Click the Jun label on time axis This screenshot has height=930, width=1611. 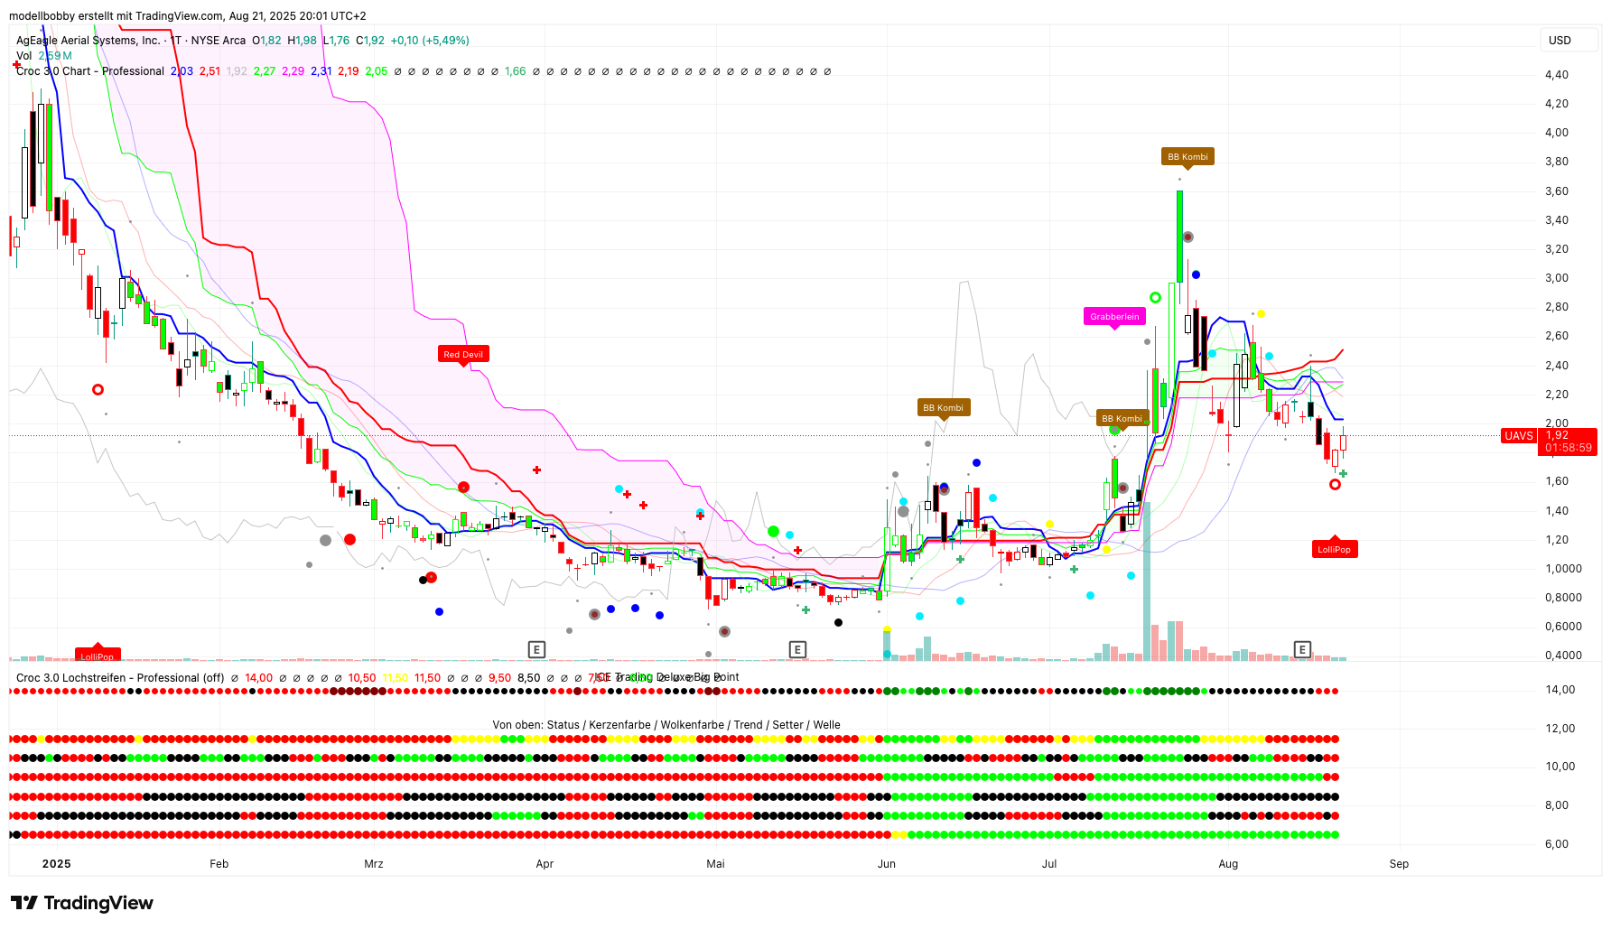pyautogui.click(x=886, y=864)
